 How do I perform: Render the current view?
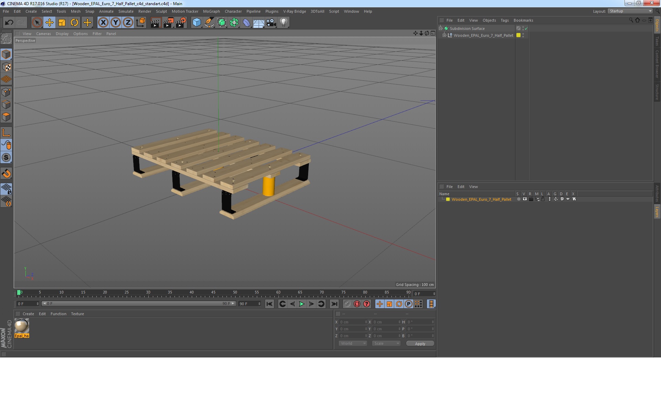tap(156, 23)
